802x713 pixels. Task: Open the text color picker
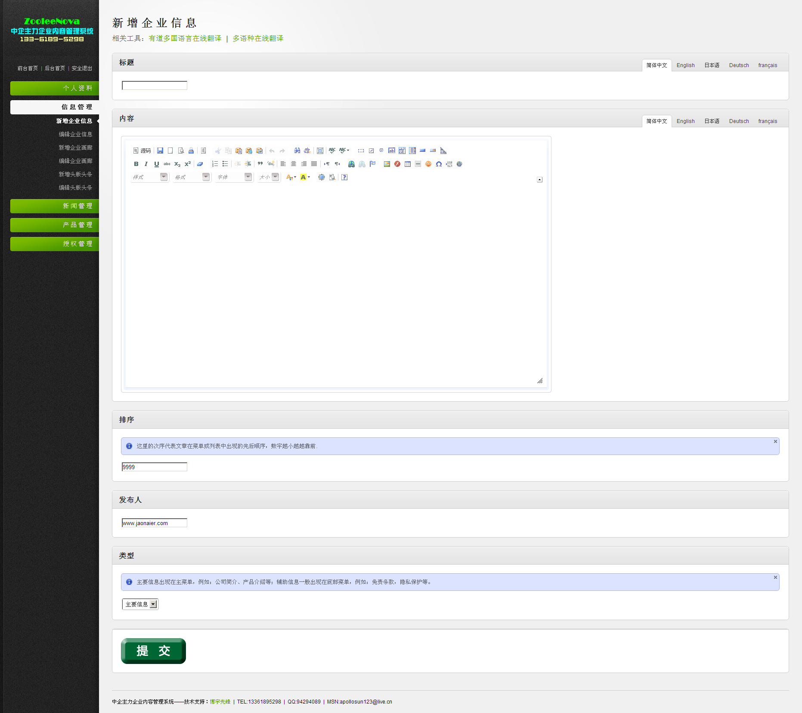(x=291, y=177)
